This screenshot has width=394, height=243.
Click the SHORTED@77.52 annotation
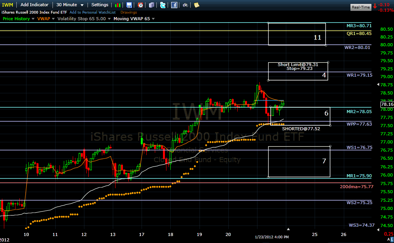point(301,129)
